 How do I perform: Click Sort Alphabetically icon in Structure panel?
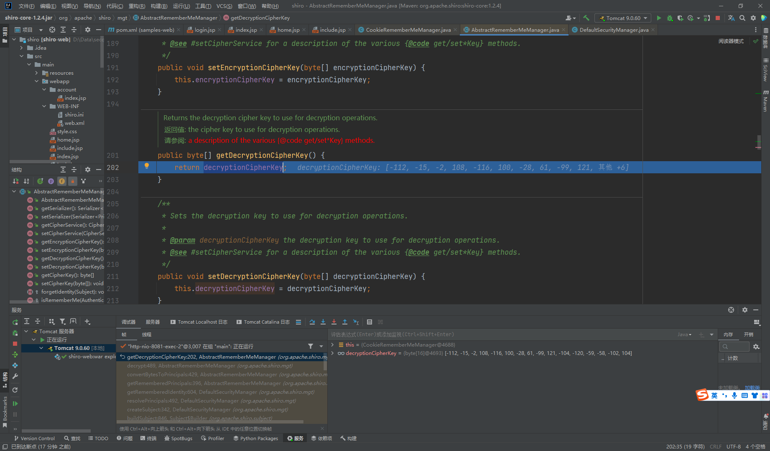(26, 181)
